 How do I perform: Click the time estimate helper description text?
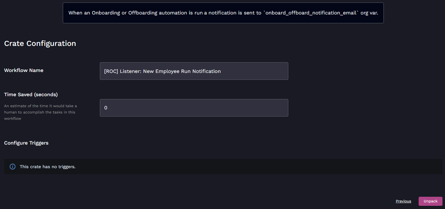(40, 112)
